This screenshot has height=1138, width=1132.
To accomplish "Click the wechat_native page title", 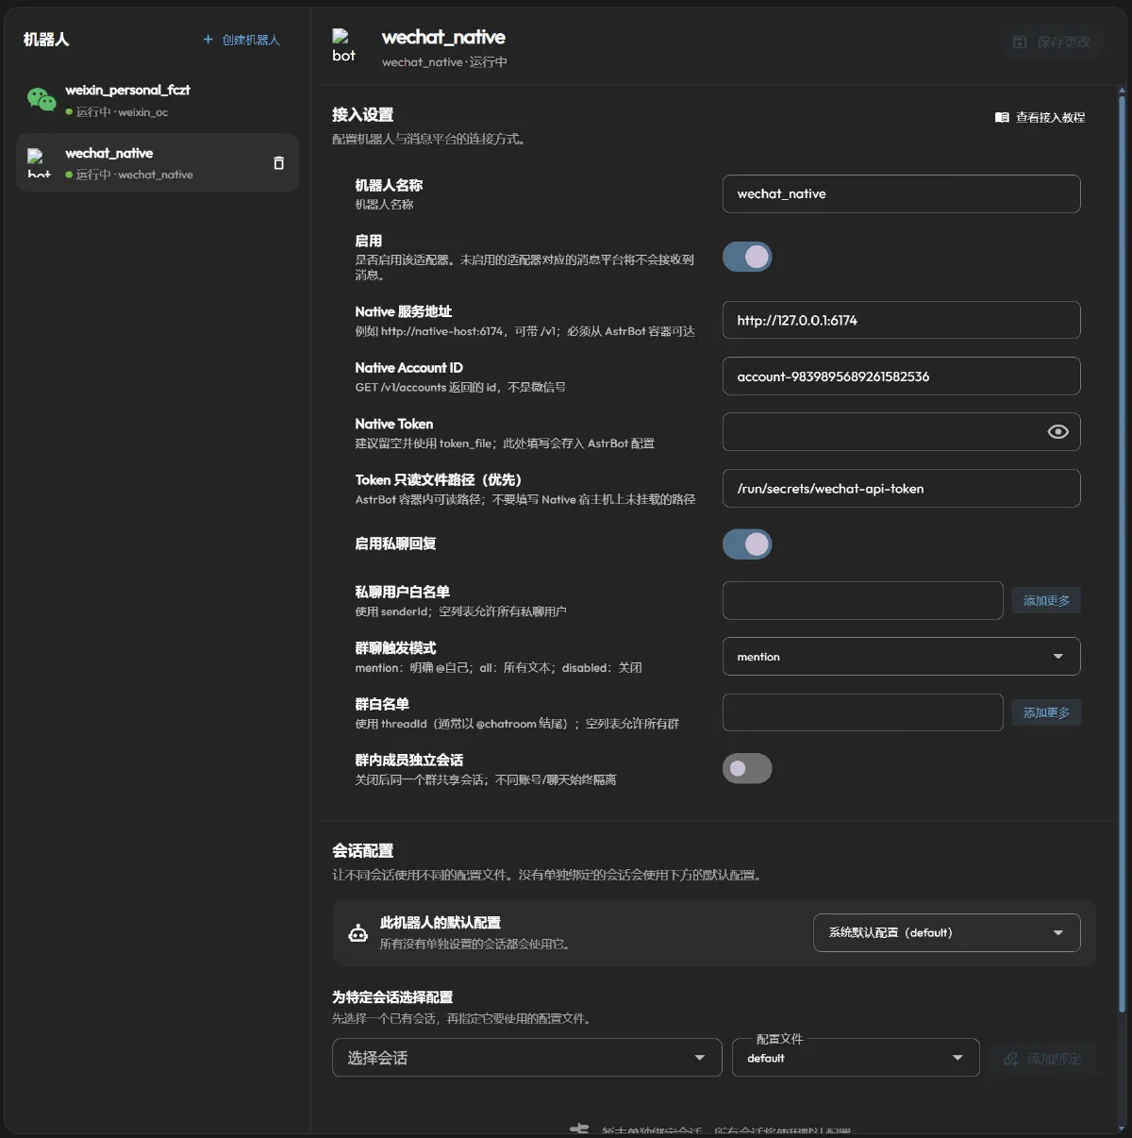I will [443, 37].
